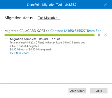112x98 pixels.
Task: Click the '4 file(s) out of 4 migrated' line
Action: pyautogui.click(x=24, y=46)
